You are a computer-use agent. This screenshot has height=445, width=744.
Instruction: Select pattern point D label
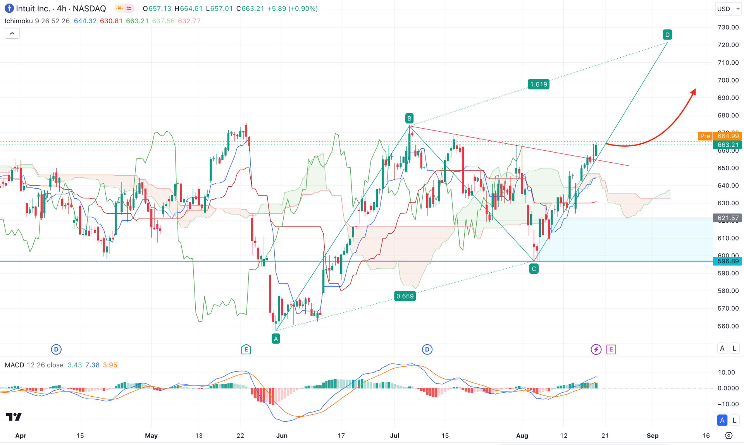point(667,34)
